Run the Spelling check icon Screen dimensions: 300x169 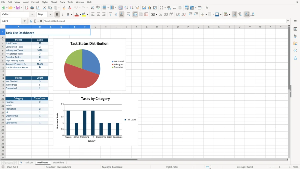point(98,8)
